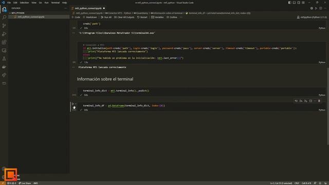This screenshot has width=329, height=185.
Task: Toggle secondary side bar layout icon
Action: coord(299,3)
